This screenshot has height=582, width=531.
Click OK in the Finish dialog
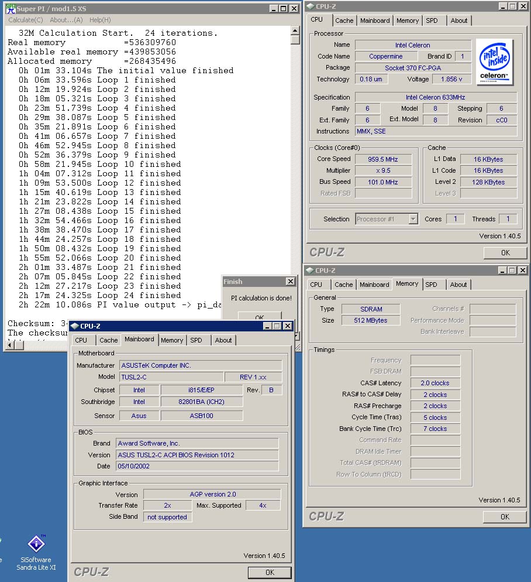(x=260, y=316)
